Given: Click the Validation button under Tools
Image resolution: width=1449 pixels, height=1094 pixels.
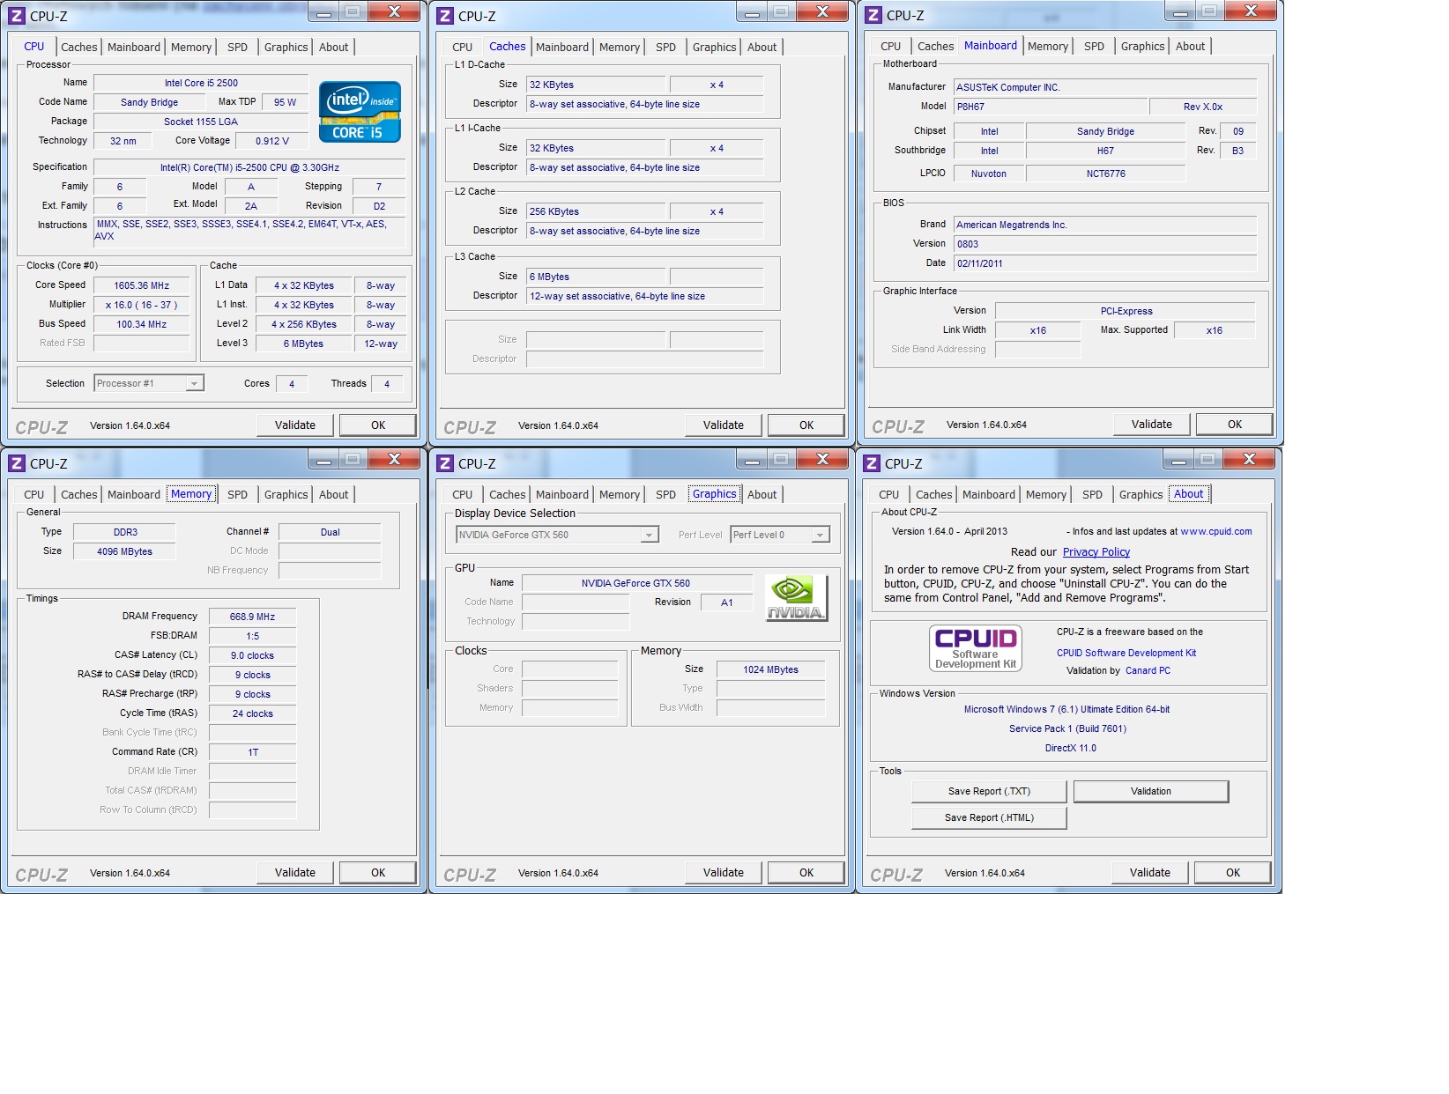Looking at the screenshot, I should pyautogui.click(x=1151, y=792).
